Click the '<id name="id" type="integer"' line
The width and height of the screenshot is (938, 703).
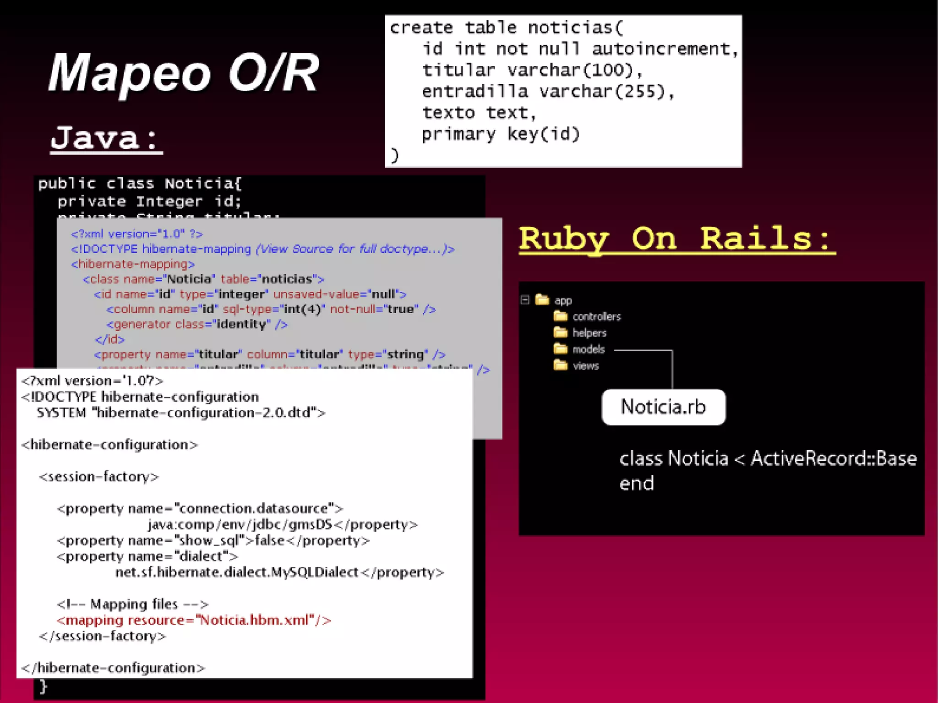(x=251, y=294)
